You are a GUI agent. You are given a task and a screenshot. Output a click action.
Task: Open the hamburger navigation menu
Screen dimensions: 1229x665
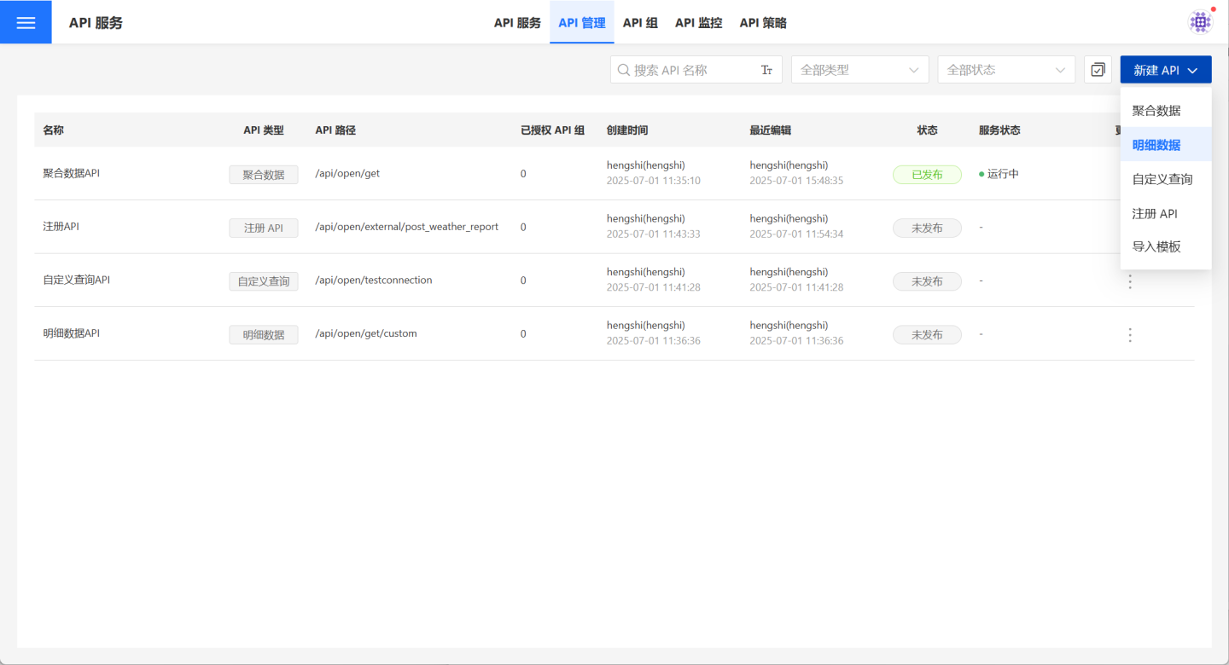click(x=26, y=22)
